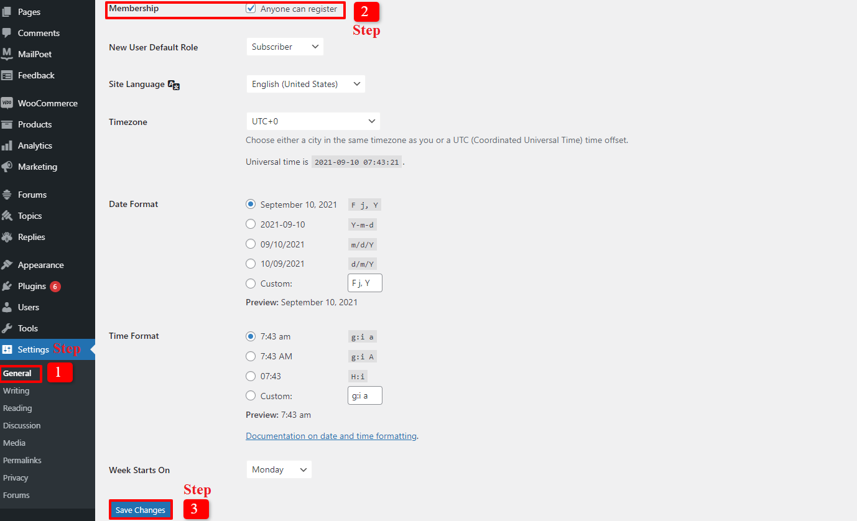The image size is (857, 521).
Task: Open the WooCommerce menu label
Action: [48, 103]
